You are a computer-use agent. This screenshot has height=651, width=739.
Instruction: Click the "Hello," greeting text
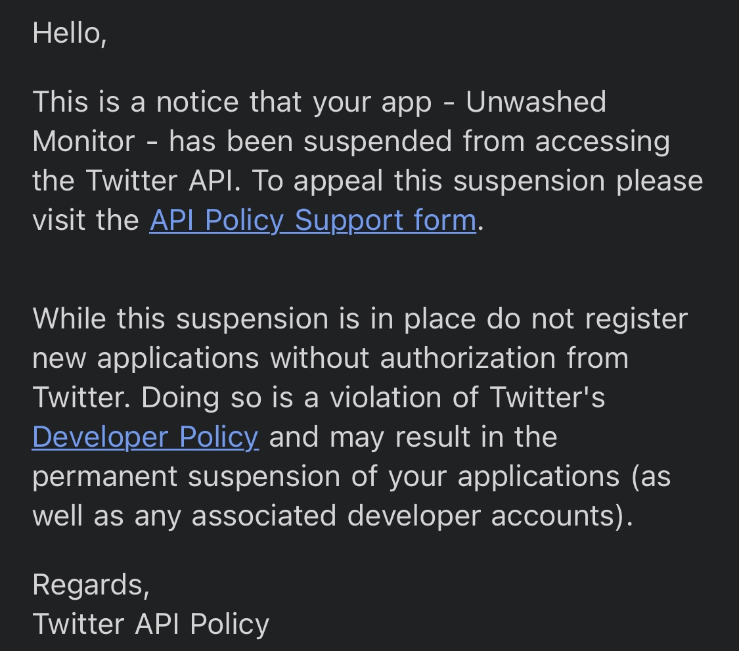[x=70, y=34]
